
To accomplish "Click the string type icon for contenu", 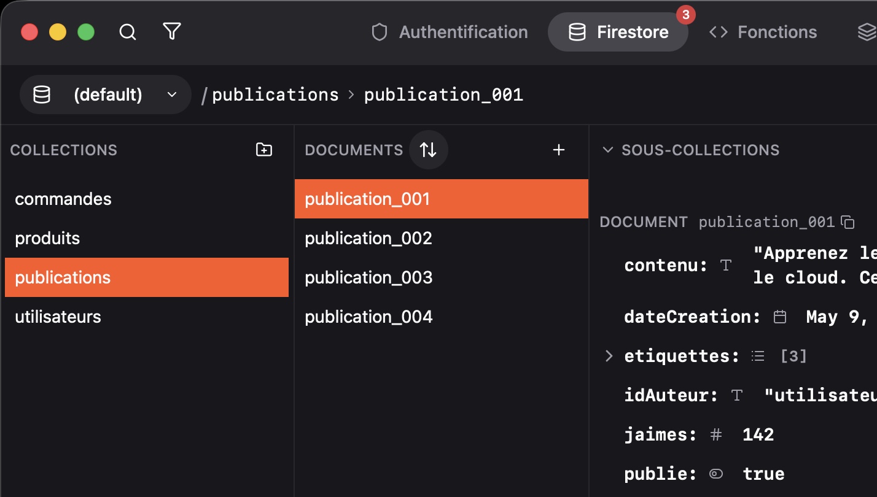I will click(726, 265).
